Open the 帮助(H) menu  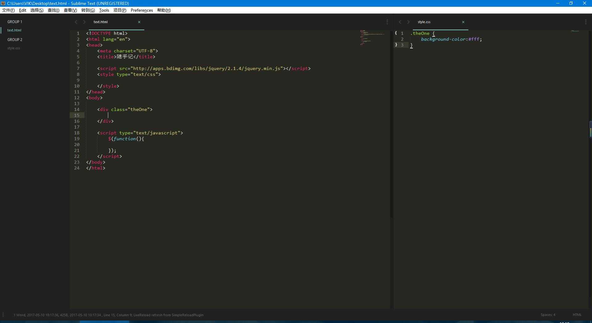(x=164, y=10)
